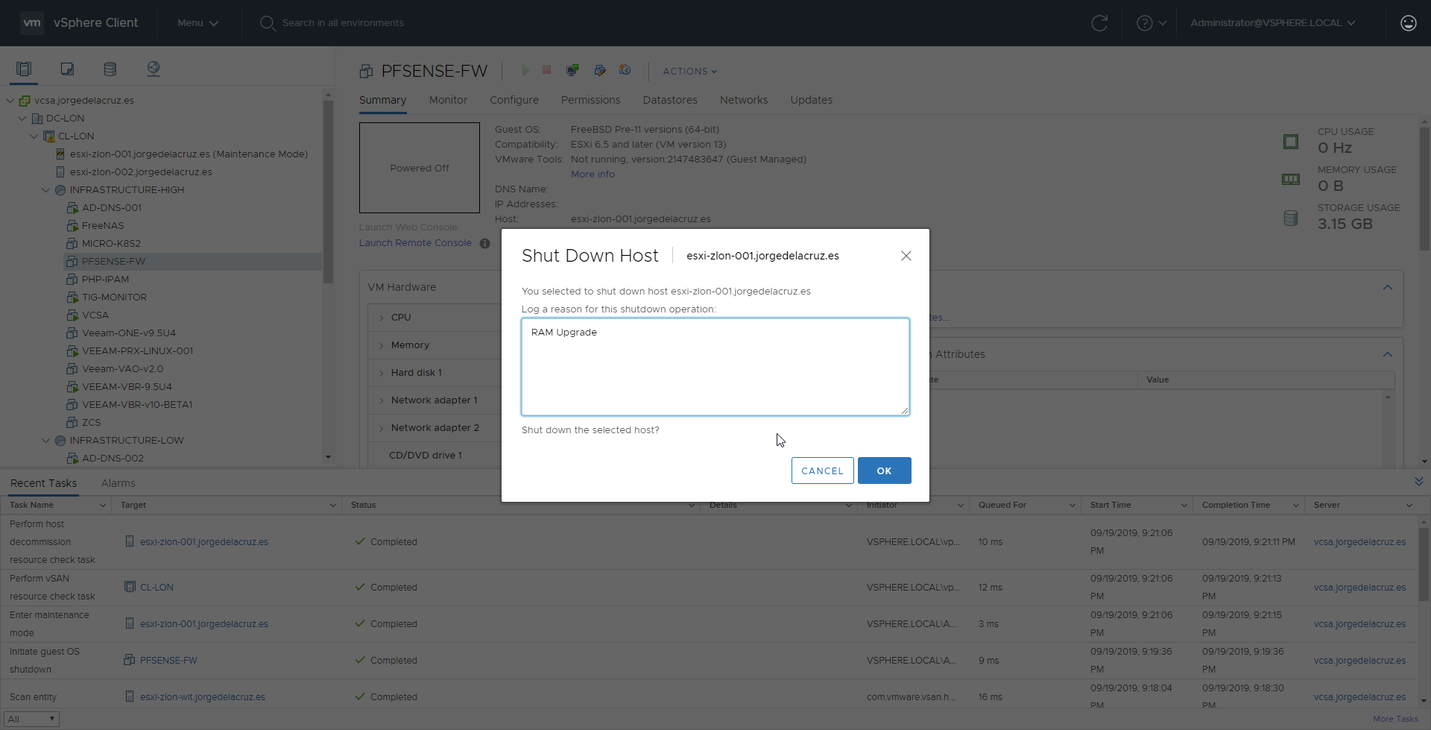The height and width of the screenshot is (730, 1431).
Task: Close the Shut Down Host dialog
Action: tap(906, 256)
